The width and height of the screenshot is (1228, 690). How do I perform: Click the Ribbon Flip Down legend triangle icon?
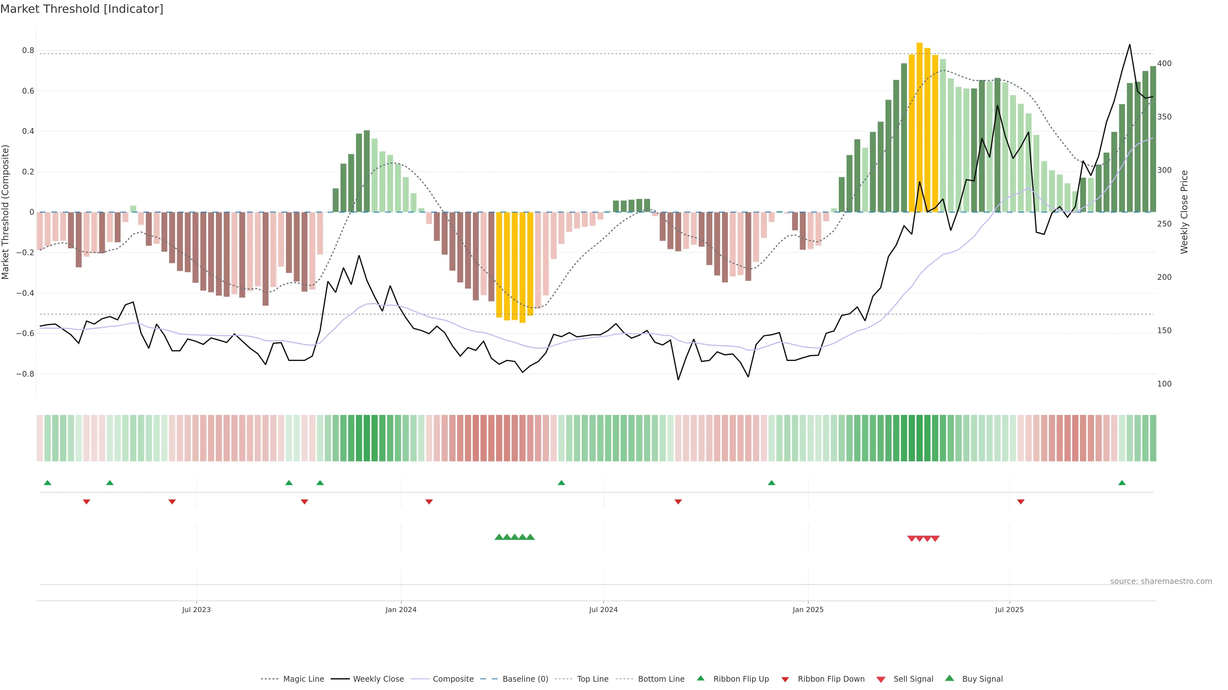785,679
